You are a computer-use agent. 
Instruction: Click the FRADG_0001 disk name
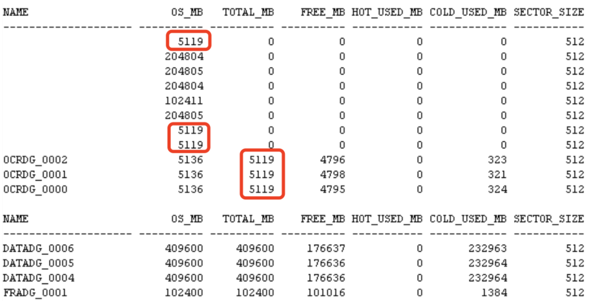point(35,293)
